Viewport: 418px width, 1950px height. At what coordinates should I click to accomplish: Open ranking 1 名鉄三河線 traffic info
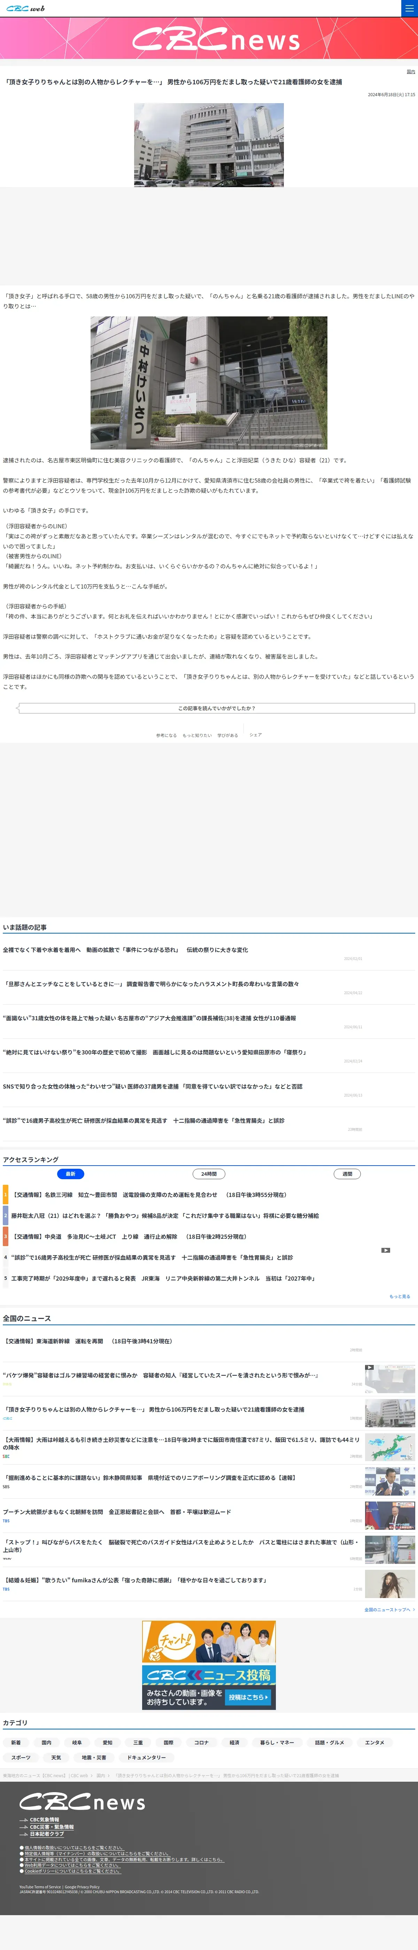(149, 1195)
